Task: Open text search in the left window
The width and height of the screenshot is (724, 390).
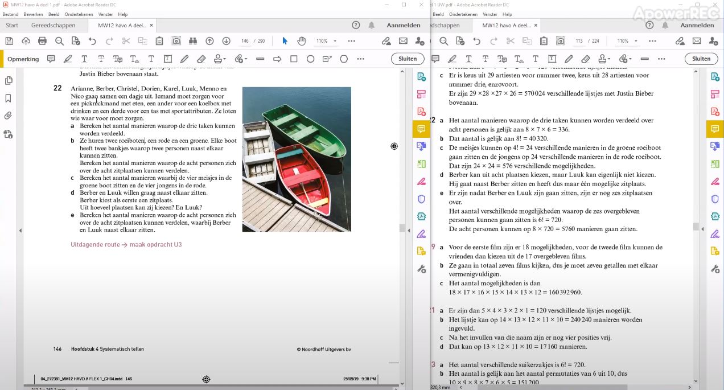Action: (x=59, y=41)
